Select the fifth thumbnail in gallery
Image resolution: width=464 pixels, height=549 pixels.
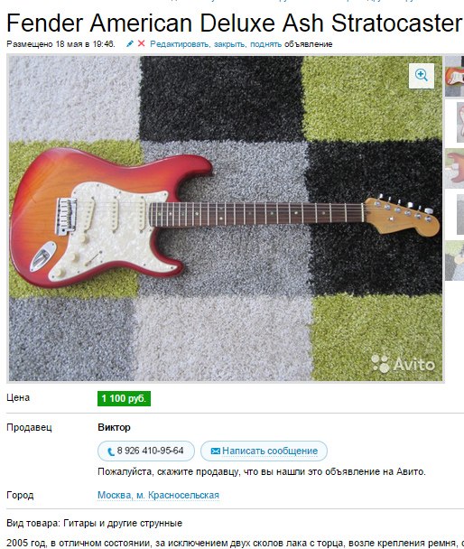pyautogui.click(x=454, y=260)
